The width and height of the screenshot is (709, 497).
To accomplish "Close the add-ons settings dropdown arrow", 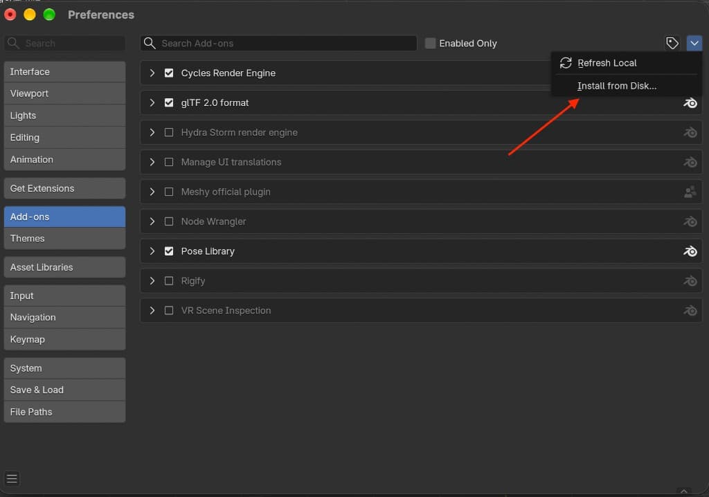I will pos(694,44).
